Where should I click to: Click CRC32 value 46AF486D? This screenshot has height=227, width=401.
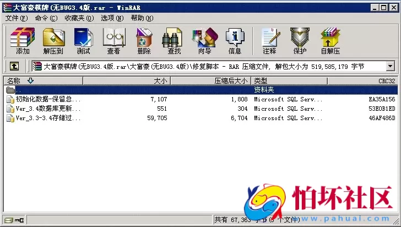(382, 118)
